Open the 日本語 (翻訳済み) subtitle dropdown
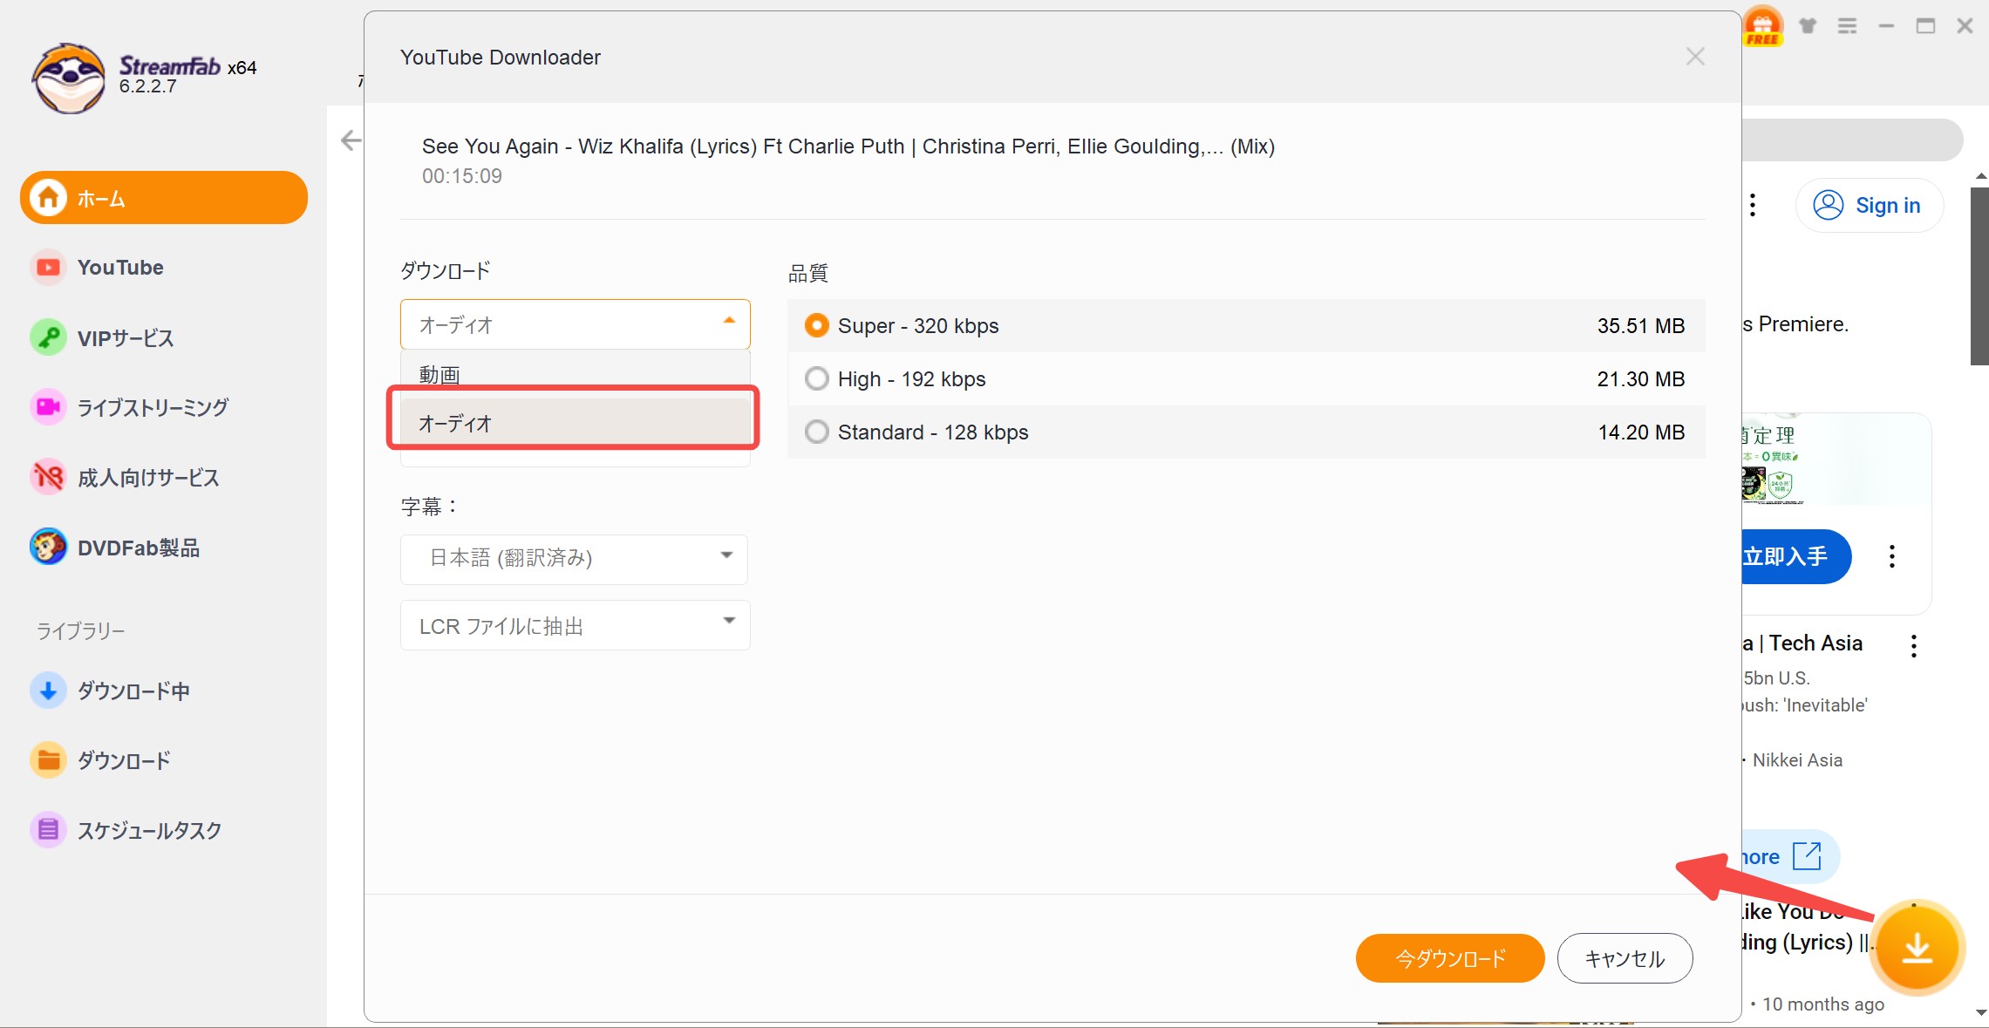Screen dimensions: 1989x1028 574,559
